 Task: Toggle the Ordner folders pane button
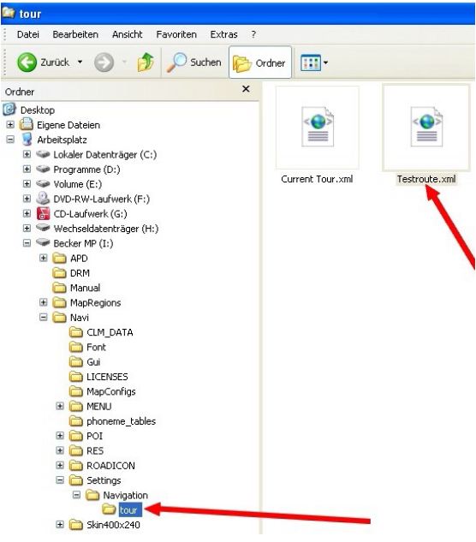(260, 63)
